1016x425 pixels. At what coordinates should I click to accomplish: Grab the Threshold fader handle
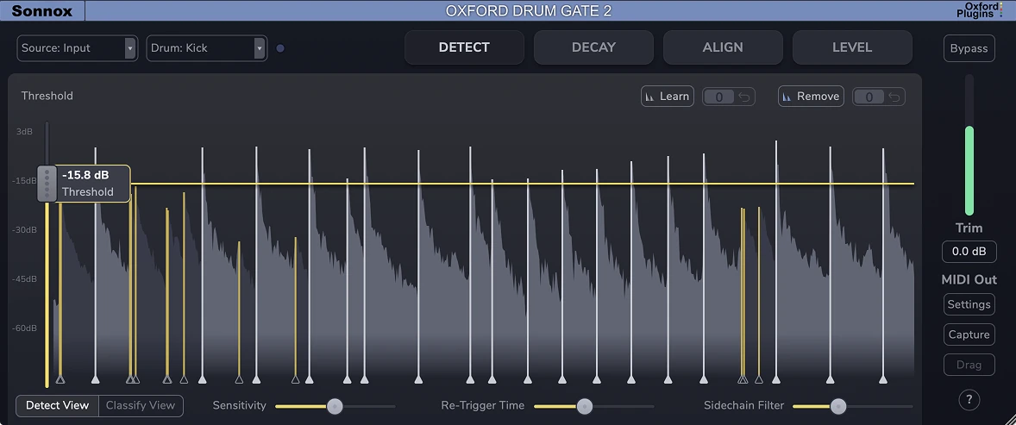click(46, 184)
